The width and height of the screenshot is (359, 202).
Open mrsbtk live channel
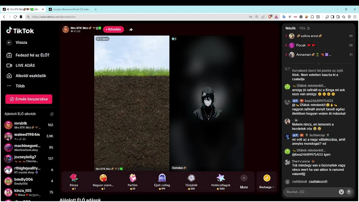(29, 125)
